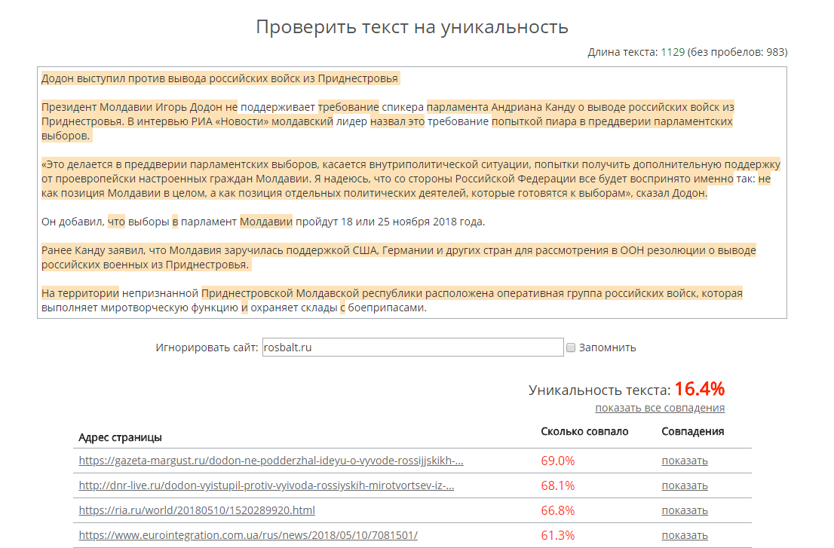Click the text length value 1129
Image resolution: width=834 pixels, height=548 pixels.
[673, 52]
